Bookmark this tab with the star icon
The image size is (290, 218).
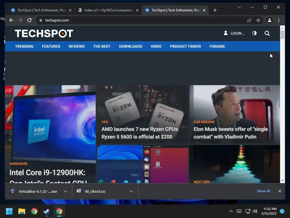click(258, 20)
